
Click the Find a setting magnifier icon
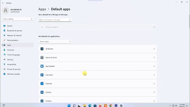click(x=31, y=19)
